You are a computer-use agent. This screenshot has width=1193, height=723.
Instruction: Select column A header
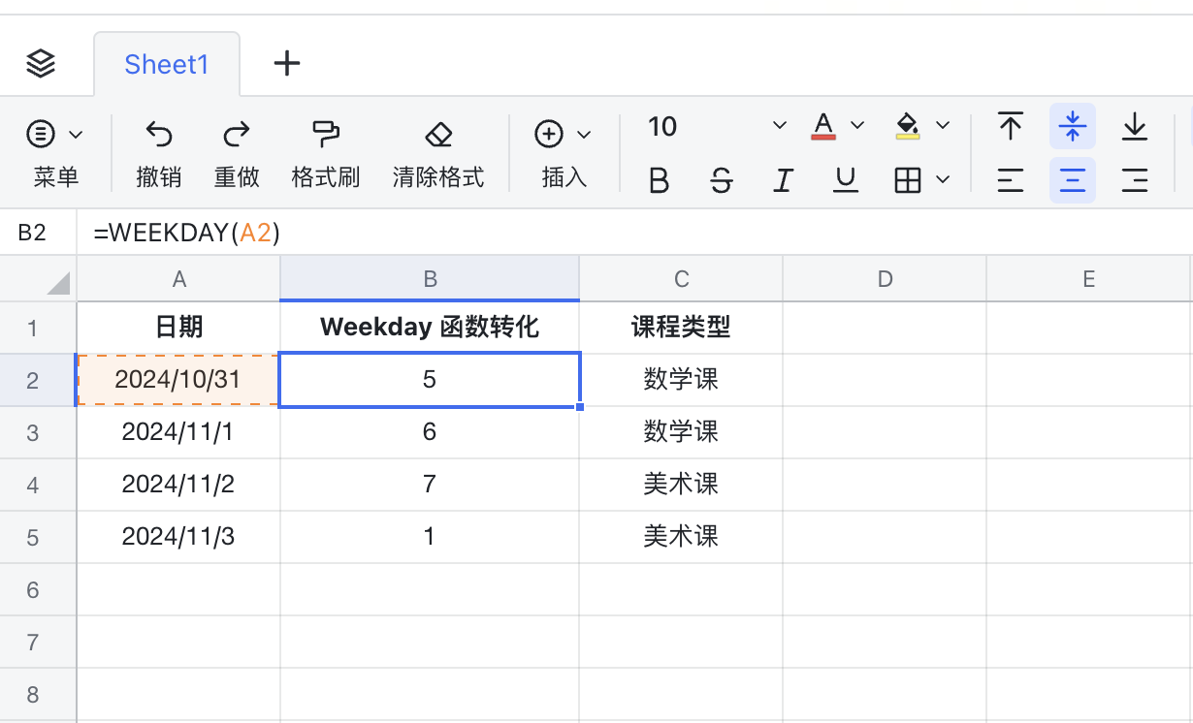pyautogui.click(x=178, y=279)
